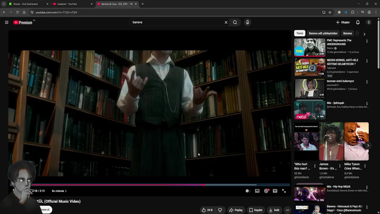Open more actions ellipsis below video
The width and height of the screenshot is (380, 214).
tap(287, 210)
